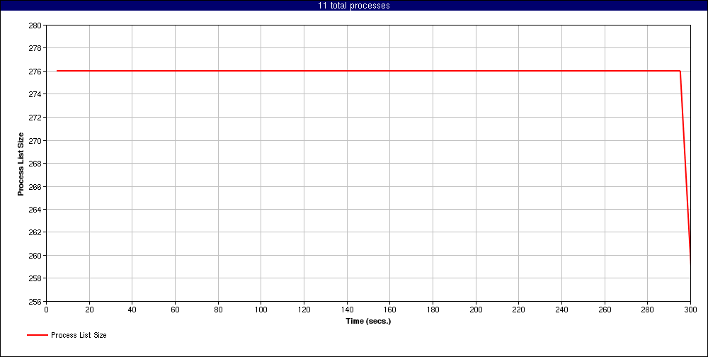Click the 160 label on the time axis

click(389, 310)
